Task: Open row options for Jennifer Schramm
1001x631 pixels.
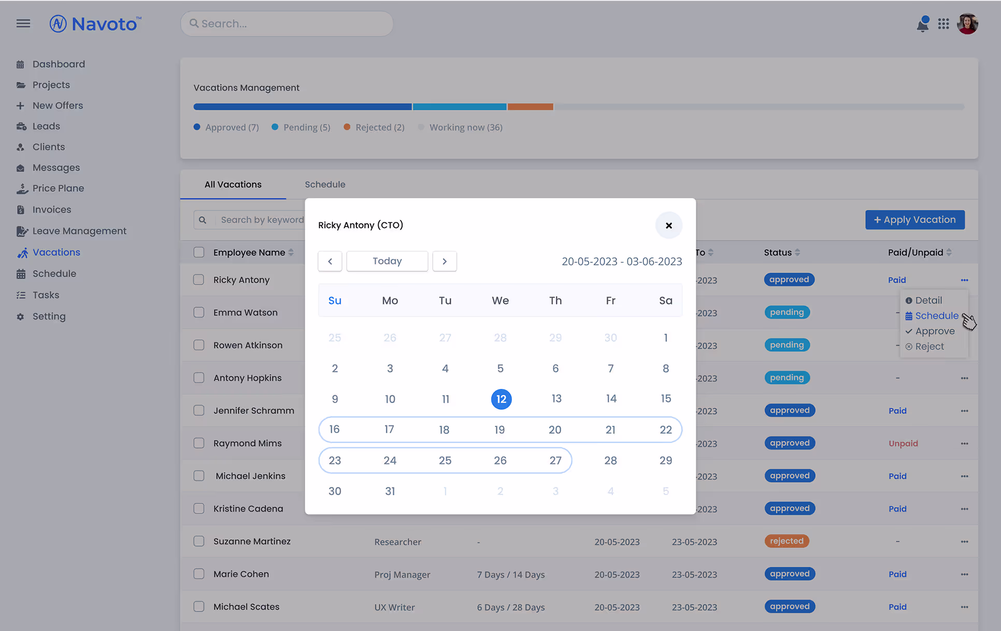Action: click(x=964, y=411)
